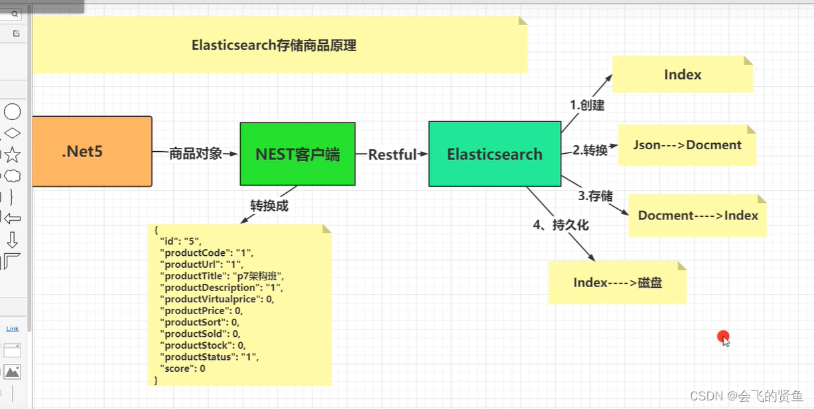Select the Index---->磁盘 note
Viewport: 814px width, 409px height.
coord(616,282)
